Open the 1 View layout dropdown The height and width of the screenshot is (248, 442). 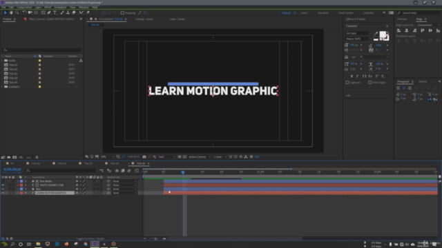coord(220,156)
